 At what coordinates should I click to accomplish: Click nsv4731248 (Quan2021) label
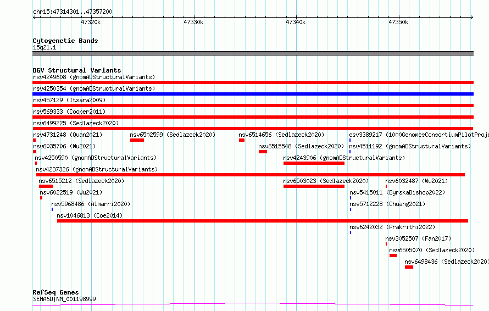pos(68,135)
